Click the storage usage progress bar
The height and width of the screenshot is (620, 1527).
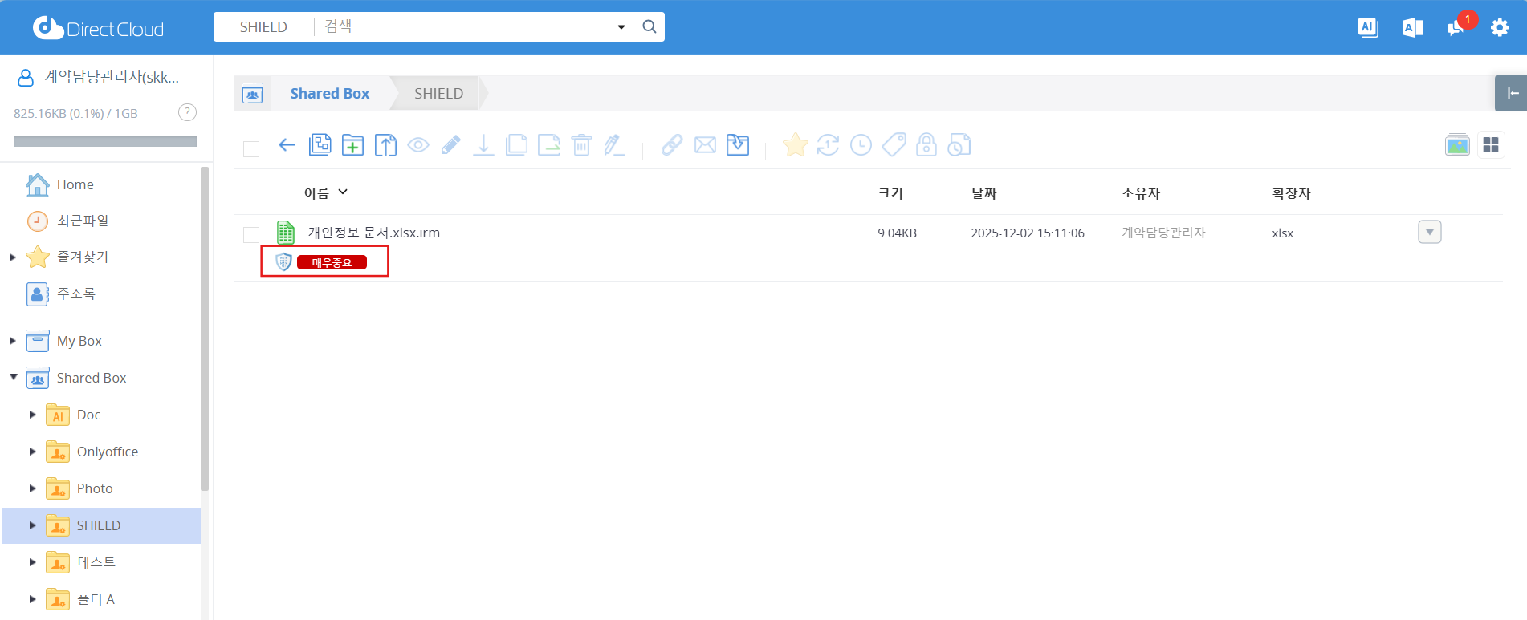coord(105,141)
